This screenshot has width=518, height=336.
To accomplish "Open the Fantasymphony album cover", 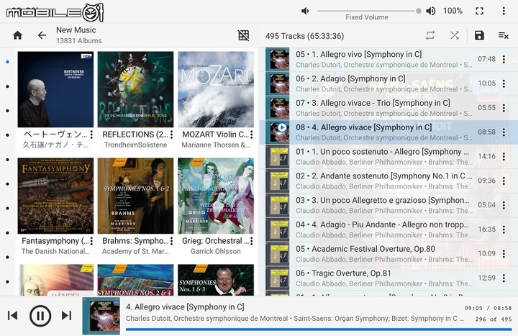I will [55, 196].
